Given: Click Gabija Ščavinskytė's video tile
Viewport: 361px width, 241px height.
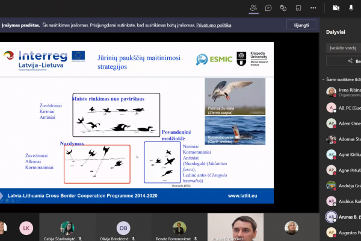Looking at the screenshot, I should pyautogui.click(x=67, y=227).
